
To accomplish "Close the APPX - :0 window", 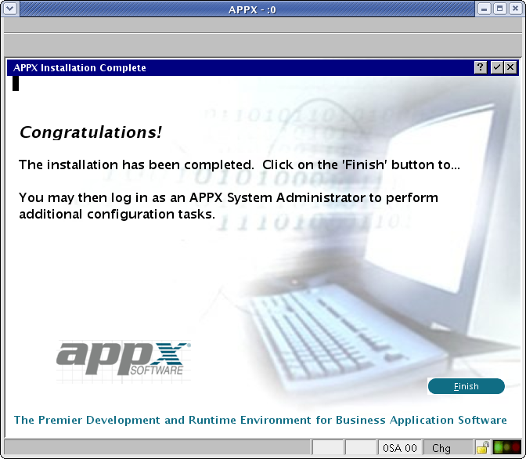I will tap(515, 9).
